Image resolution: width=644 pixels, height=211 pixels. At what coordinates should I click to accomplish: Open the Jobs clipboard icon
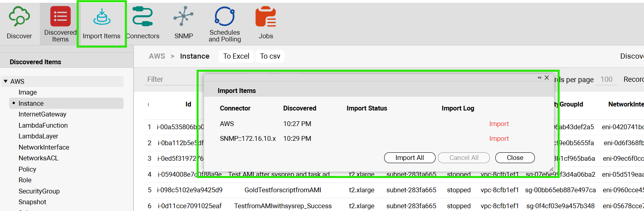point(265,17)
